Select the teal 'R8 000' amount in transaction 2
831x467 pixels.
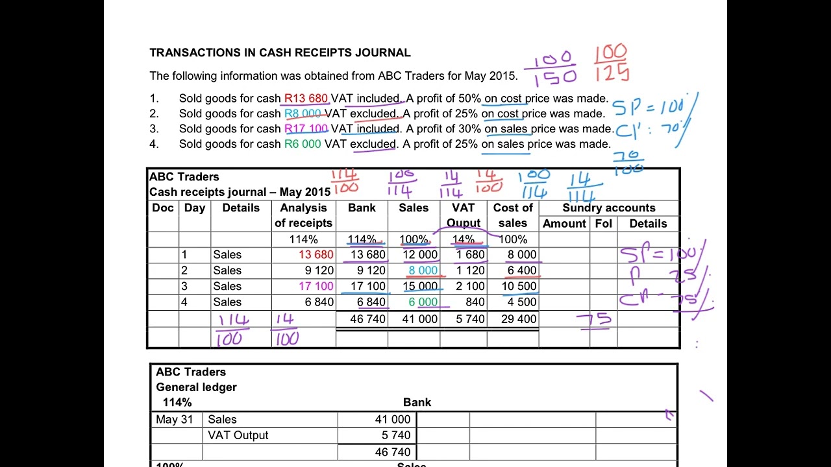[x=303, y=114]
